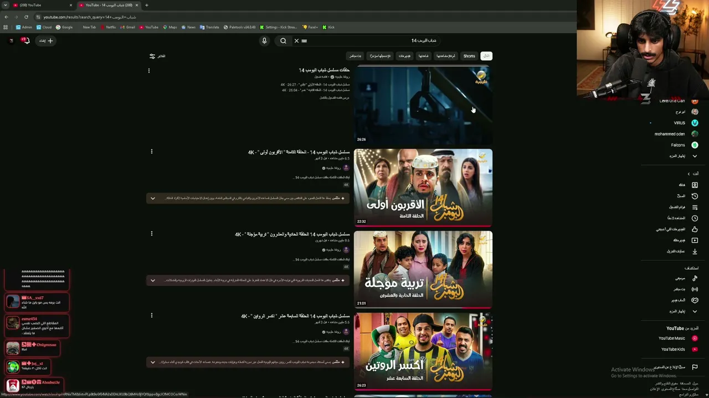Open the Chrome apps grid icon
The width and height of the screenshot is (709, 398).
tap(6, 27)
